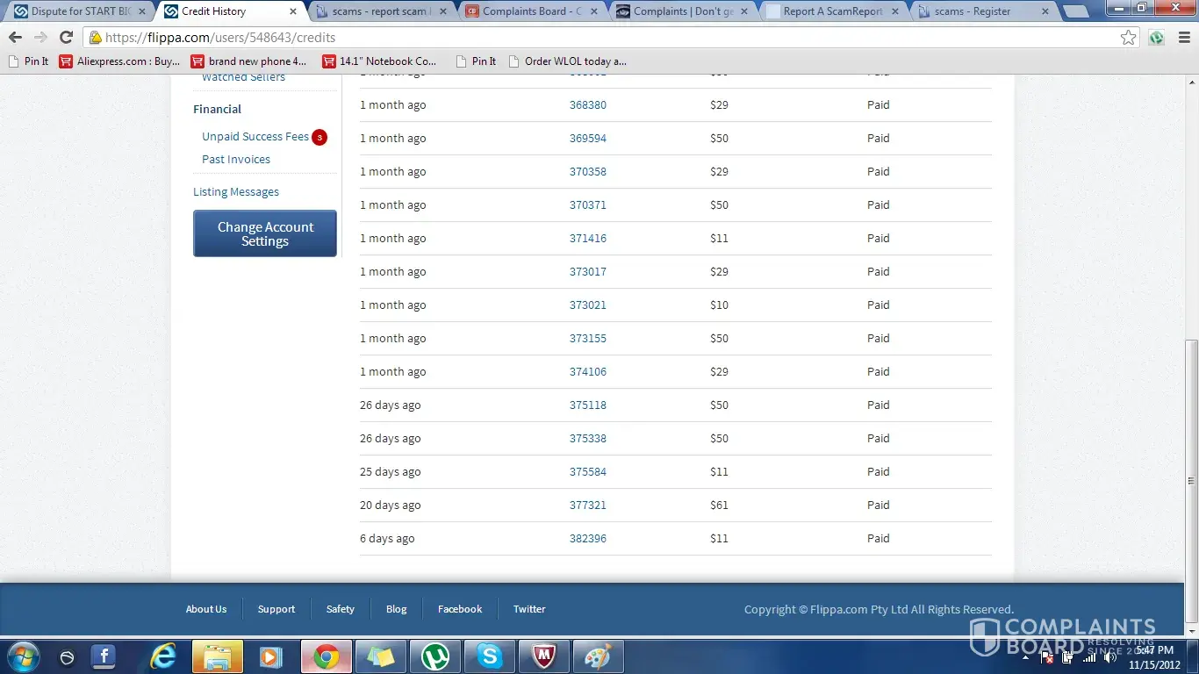Image resolution: width=1199 pixels, height=674 pixels.
Task: Click the Blog footer link
Action: click(x=397, y=609)
